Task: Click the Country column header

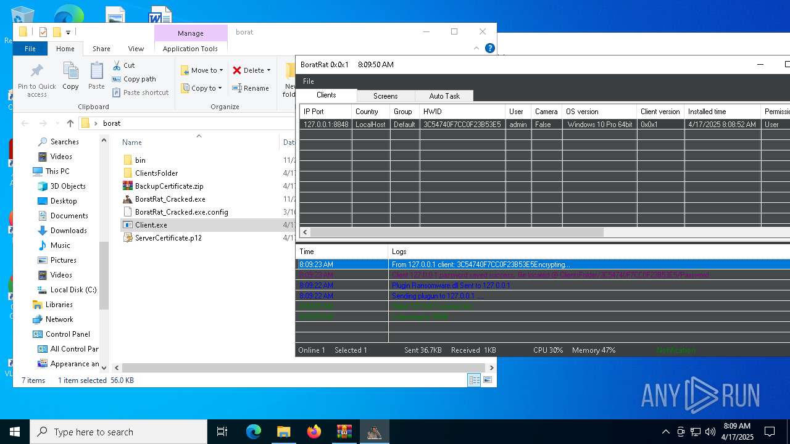Action: pos(371,112)
